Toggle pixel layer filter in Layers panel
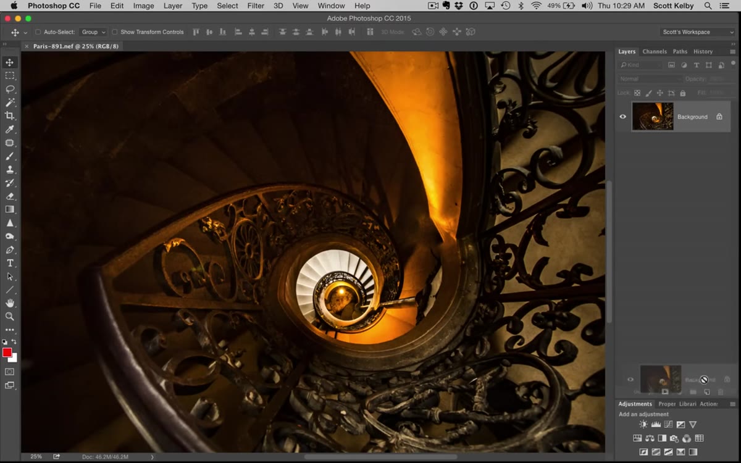 (672, 65)
